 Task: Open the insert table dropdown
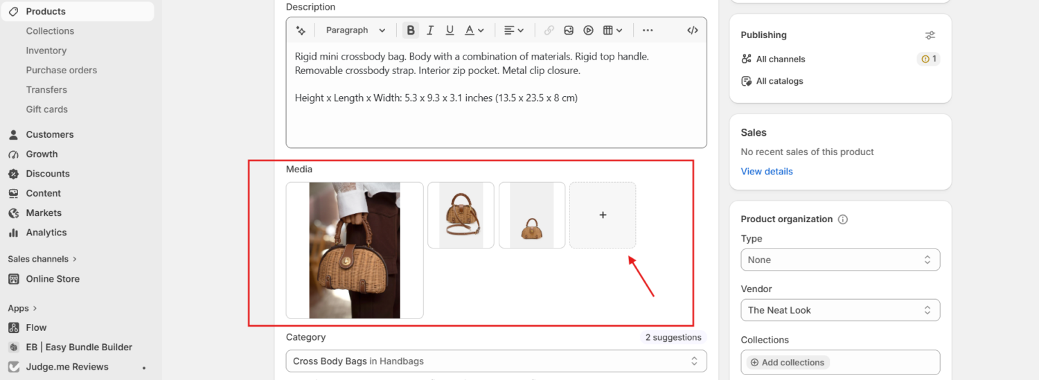[x=612, y=30]
